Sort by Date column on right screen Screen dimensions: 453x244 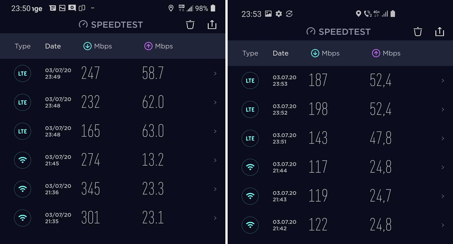click(281, 53)
